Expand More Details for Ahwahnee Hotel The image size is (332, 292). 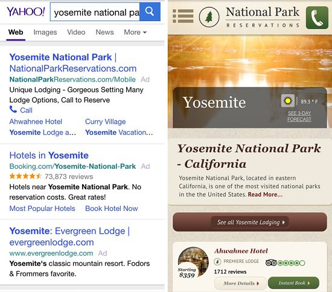(x=240, y=283)
